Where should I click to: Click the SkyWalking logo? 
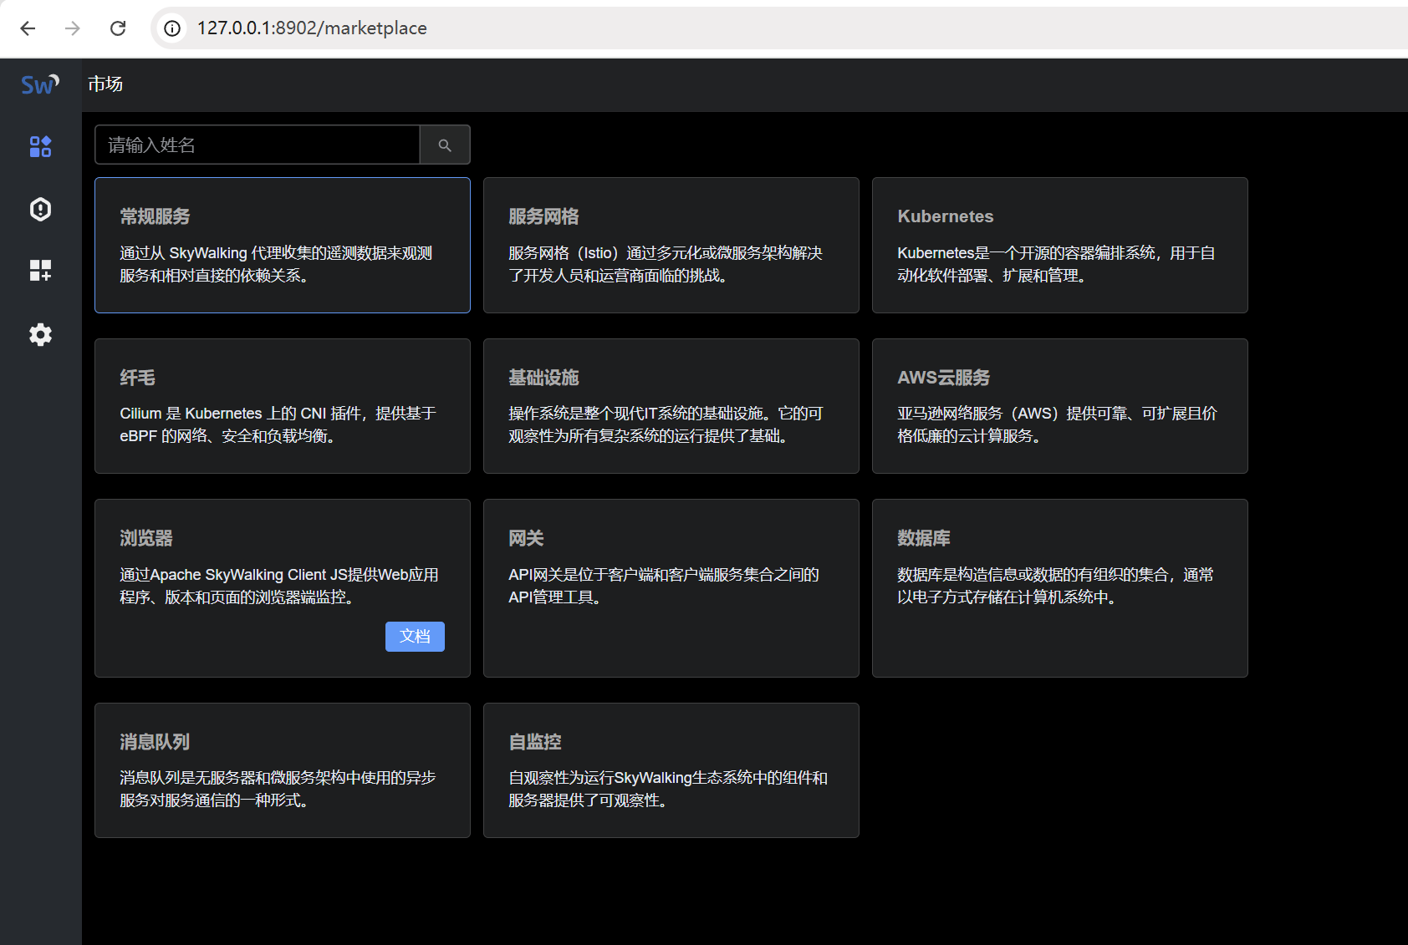pos(39,84)
